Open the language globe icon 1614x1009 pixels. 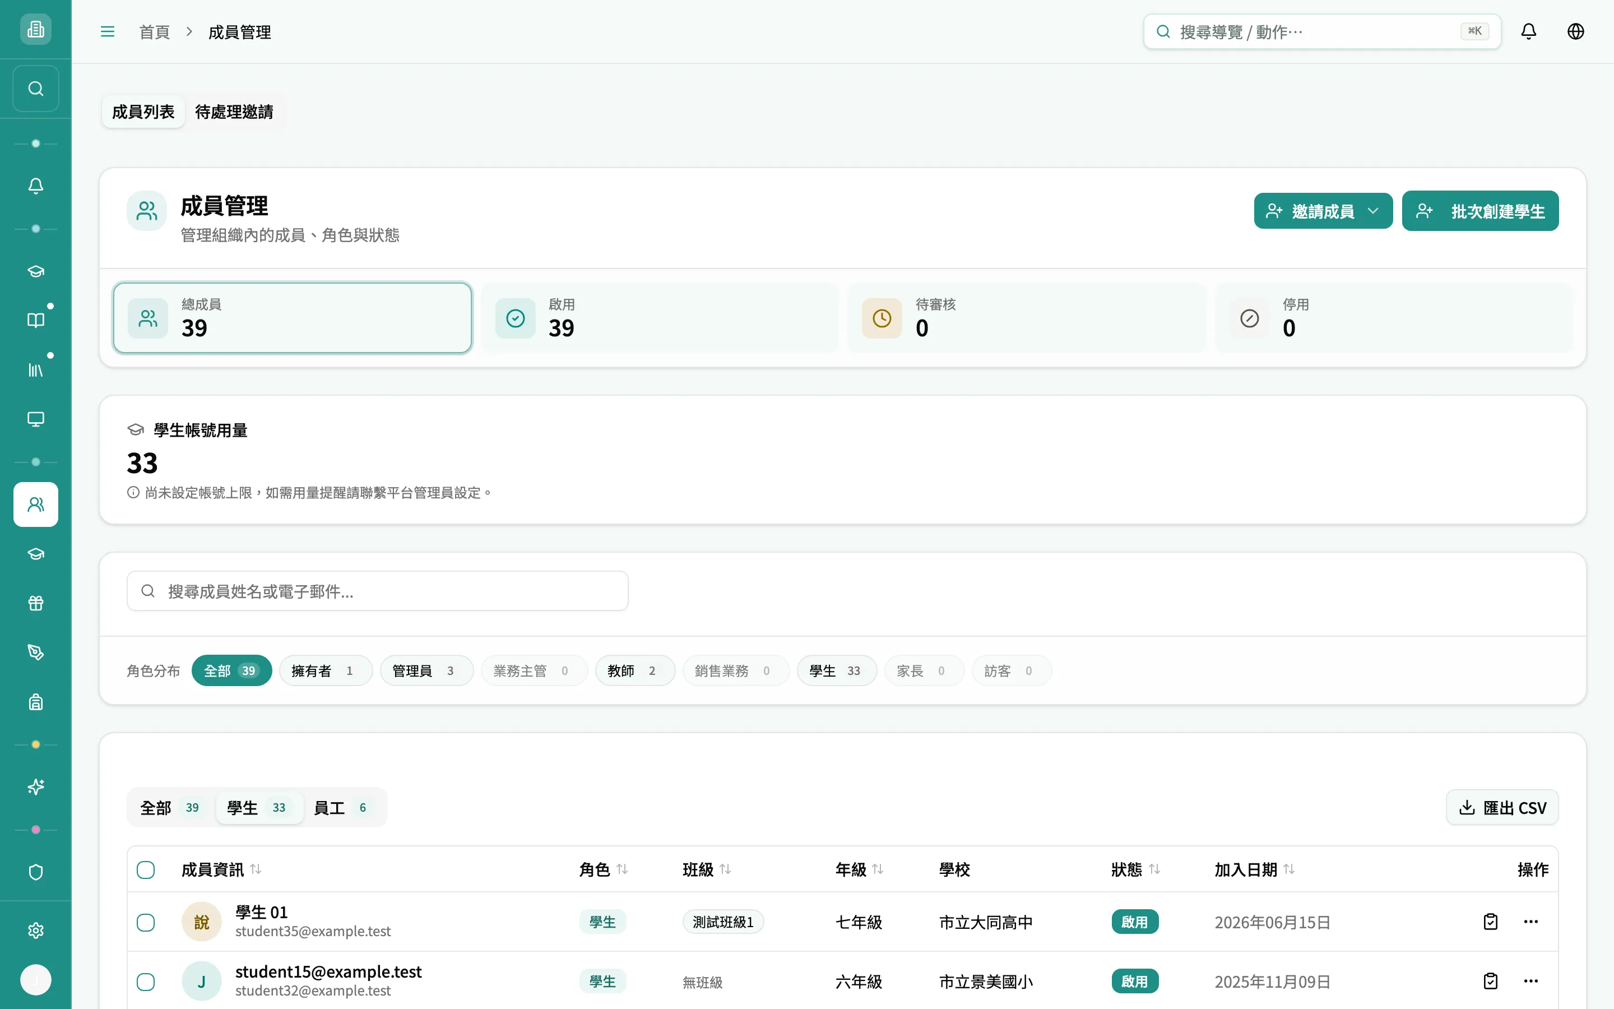coord(1575,31)
